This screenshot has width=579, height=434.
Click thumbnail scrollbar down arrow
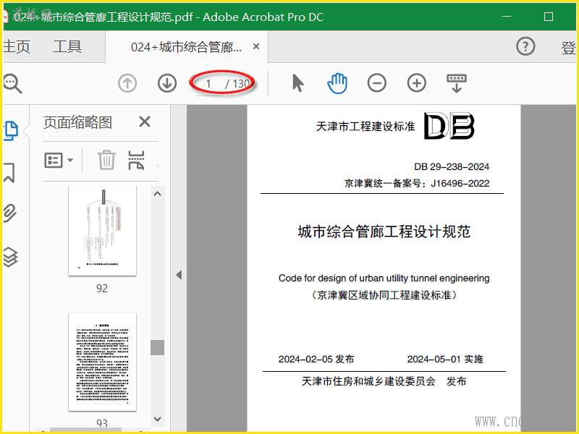click(157, 419)
